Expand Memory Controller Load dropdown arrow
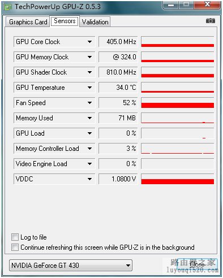Viewport: 223px width, 278px height. 90,149
